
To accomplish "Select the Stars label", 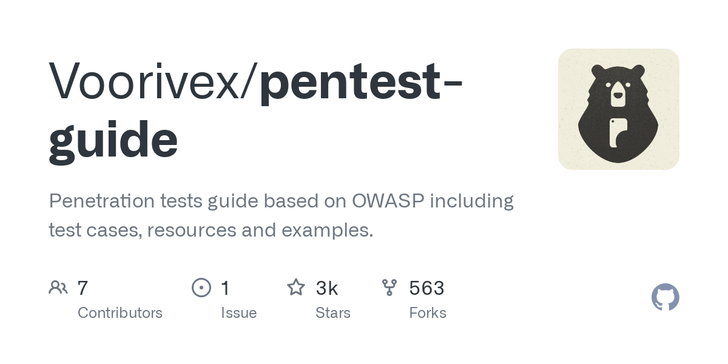I will click(x=333, y=313).
